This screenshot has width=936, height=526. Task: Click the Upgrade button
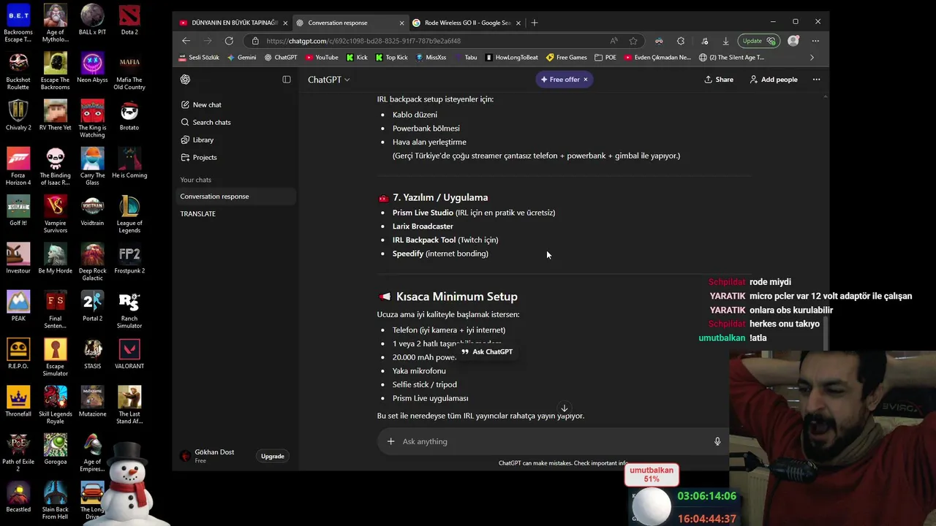[x=273, y=457]
